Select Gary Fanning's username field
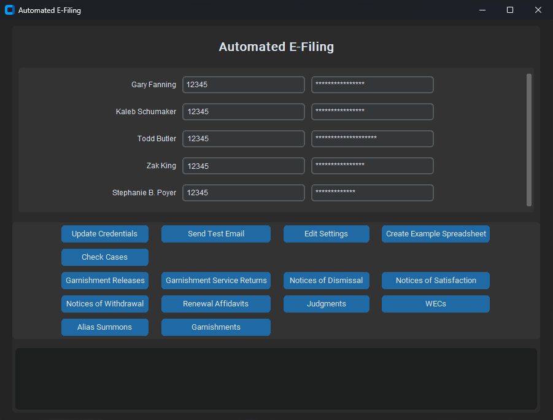 click(x=243, y=85)
